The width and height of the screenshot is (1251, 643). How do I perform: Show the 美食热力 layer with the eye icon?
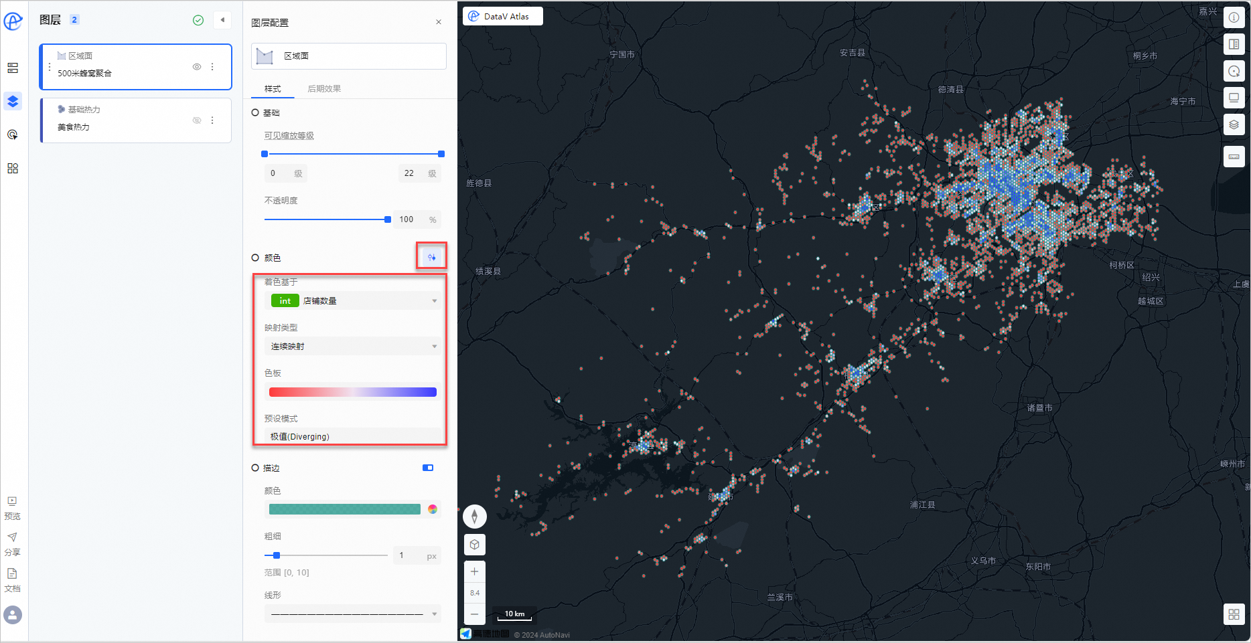(x=197, y=120)
